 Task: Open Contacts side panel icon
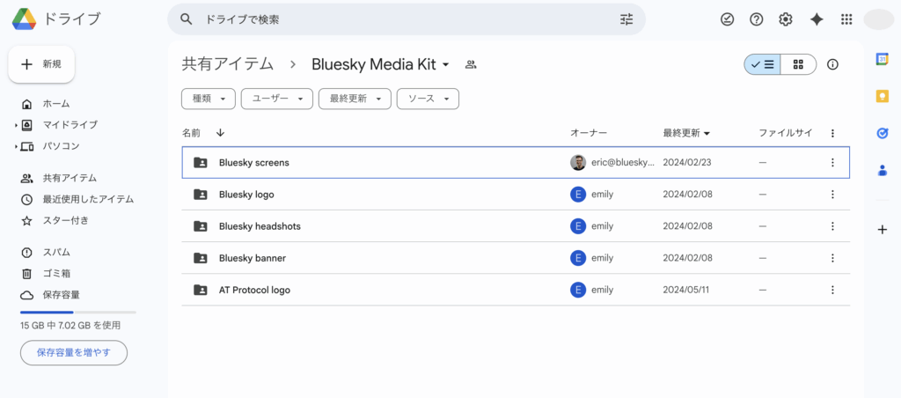883,170
